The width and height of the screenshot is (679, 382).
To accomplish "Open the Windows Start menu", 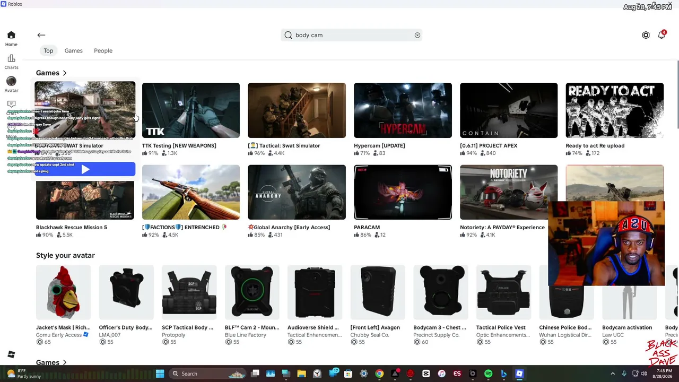I will [x=160, y=374].
